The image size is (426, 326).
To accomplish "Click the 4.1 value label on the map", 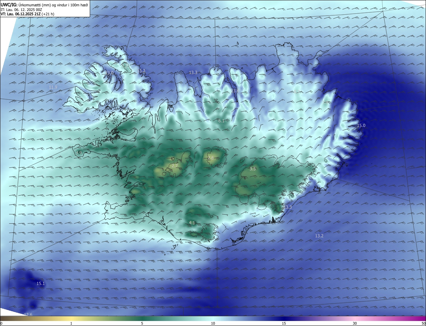I will pyautogui.click(x=192, y=223).
